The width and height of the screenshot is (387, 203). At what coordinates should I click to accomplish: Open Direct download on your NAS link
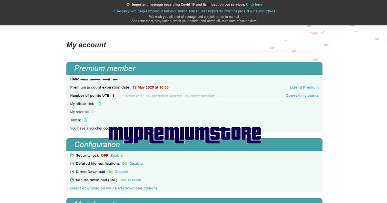[114, 188]
